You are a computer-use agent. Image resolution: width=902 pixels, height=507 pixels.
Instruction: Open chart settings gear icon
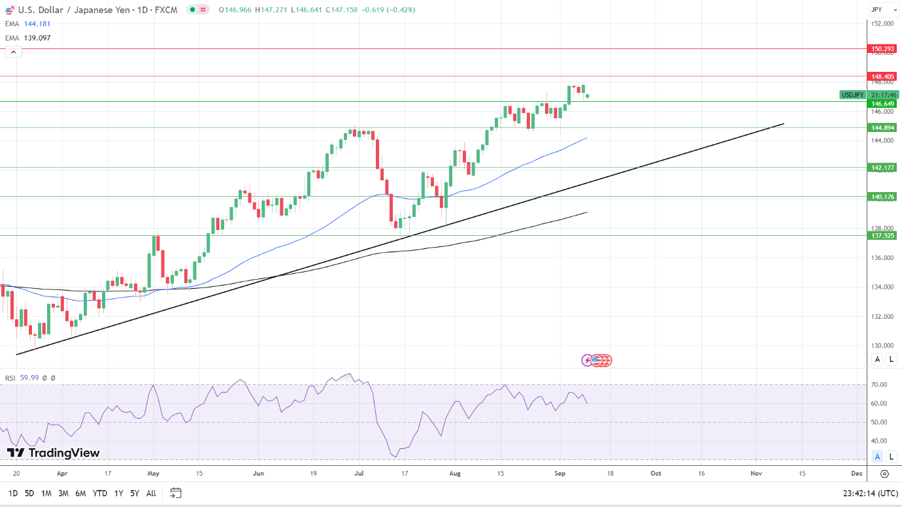point(885,474)
